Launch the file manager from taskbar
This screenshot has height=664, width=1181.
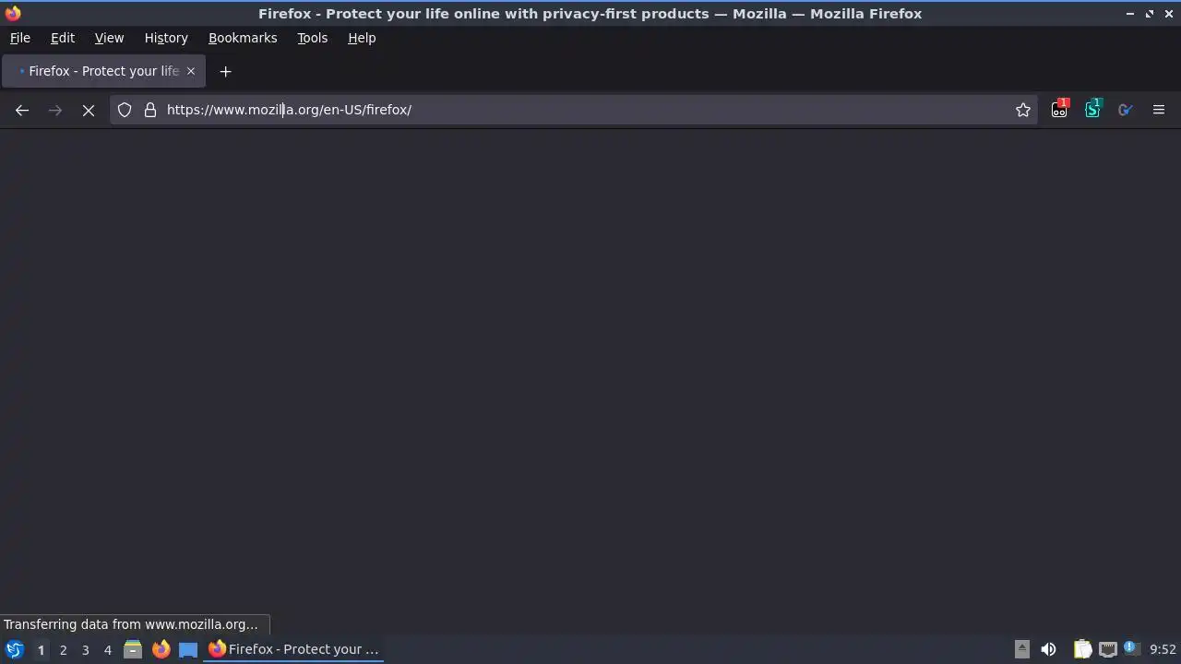point(133,649)
